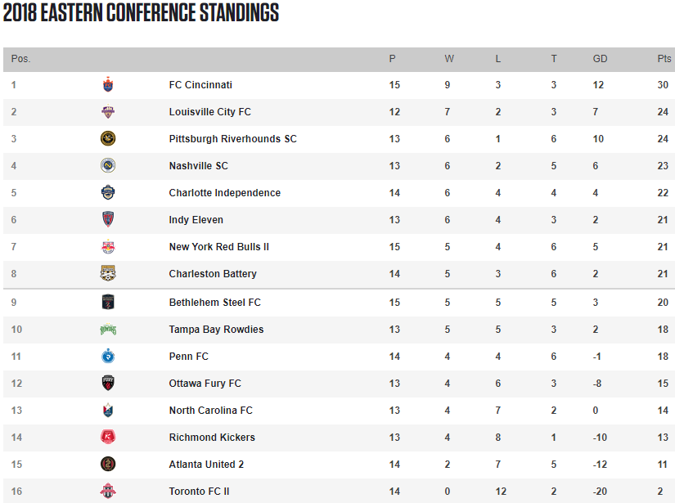Click the Charleston Battery crest
This screenshot has height=503, width=675.
pos(108,274)
